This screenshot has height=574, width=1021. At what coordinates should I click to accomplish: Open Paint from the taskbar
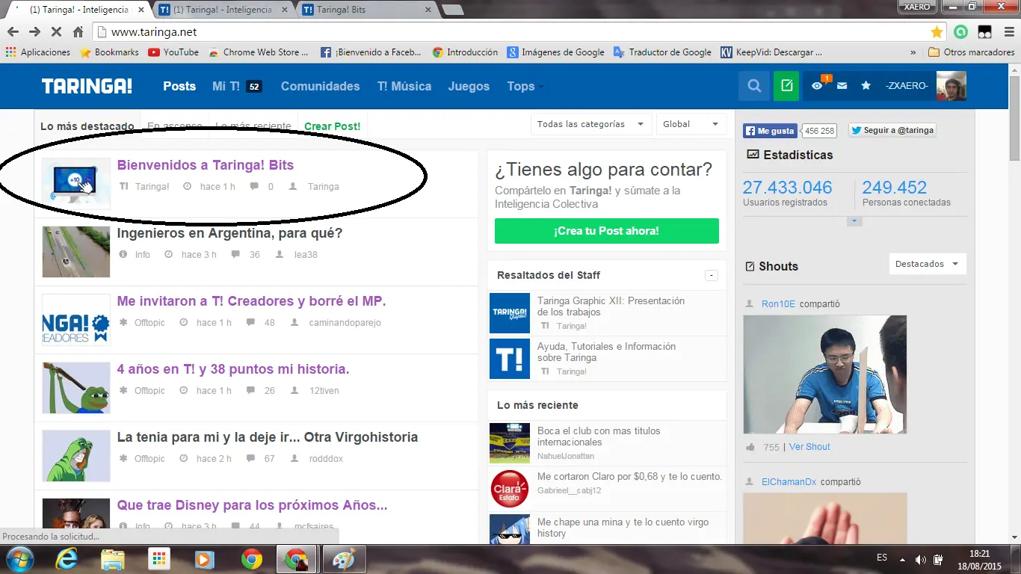(x=343, y=559)
